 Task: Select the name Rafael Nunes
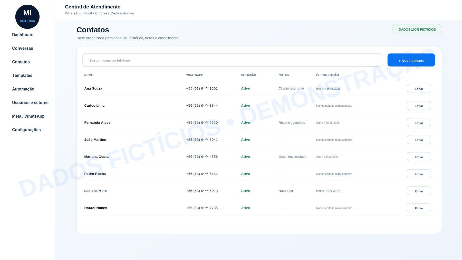[95, 208]
